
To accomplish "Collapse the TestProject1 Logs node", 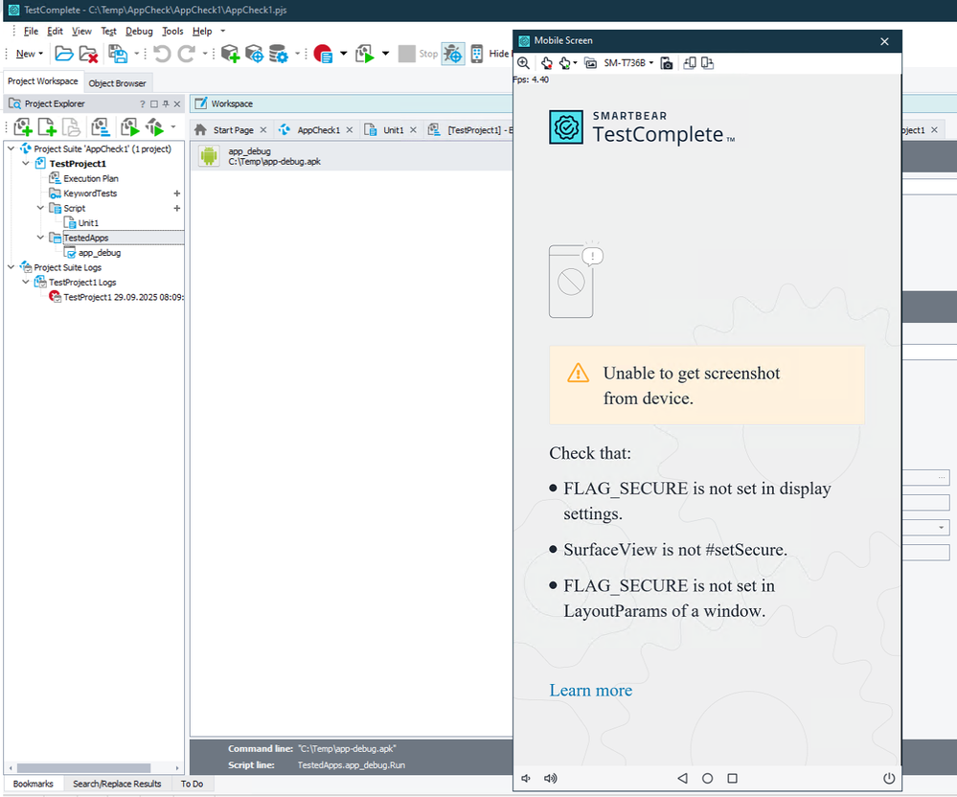I will click(27, 283).
